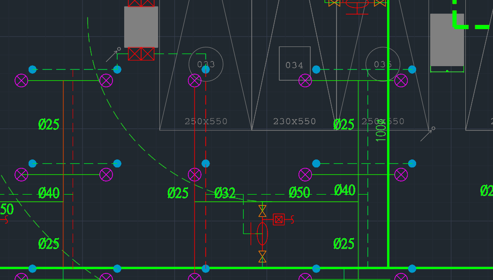Image resolution: width=493 pixels, height=280 pixels.
Task: Click the gray equipment rectangle at top right
Action: (x=447, y=40)
